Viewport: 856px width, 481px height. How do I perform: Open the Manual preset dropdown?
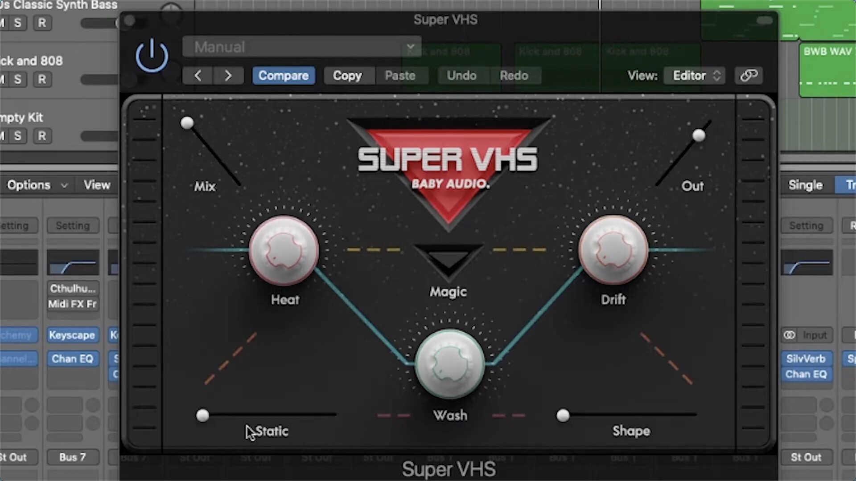(x=302, y=47)
